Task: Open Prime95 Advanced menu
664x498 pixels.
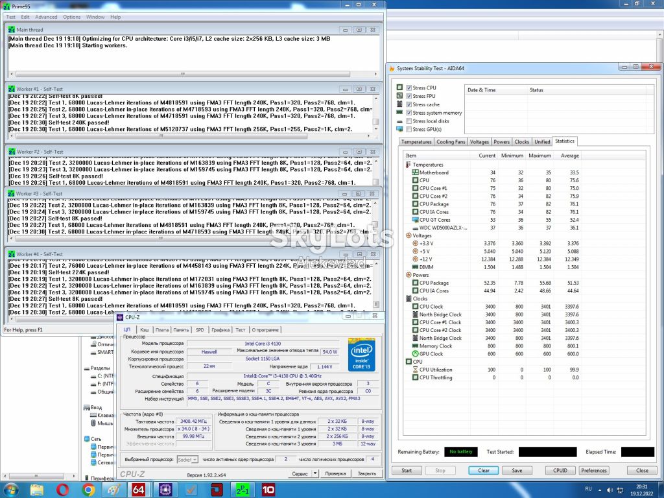Action: click(x=46, y=17)
